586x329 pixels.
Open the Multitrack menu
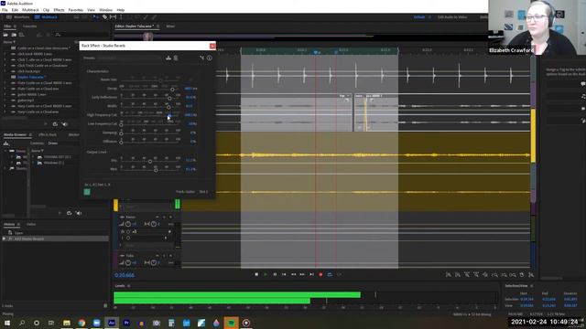(30, 10)
